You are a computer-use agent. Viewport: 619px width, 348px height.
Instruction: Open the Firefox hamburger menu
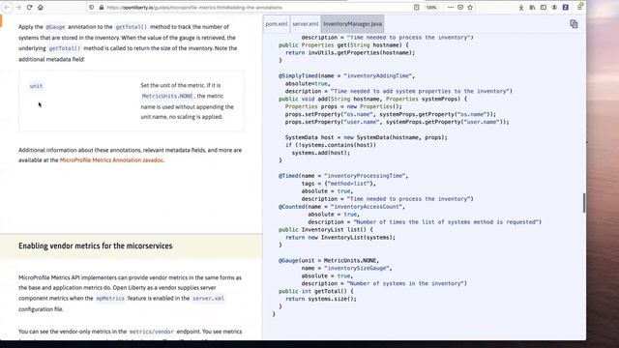(x=580, y=7)
